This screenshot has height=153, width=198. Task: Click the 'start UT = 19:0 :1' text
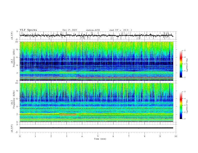click(x=121, y=30)
